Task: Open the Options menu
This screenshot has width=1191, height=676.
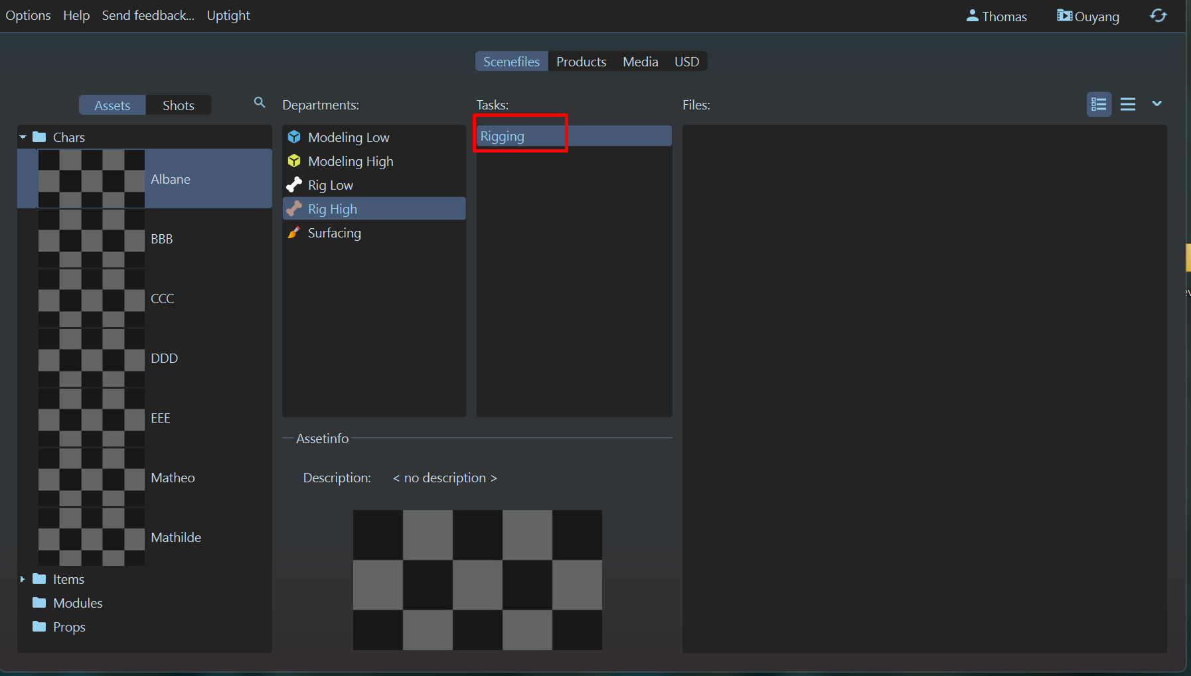Action: point(28,15)
